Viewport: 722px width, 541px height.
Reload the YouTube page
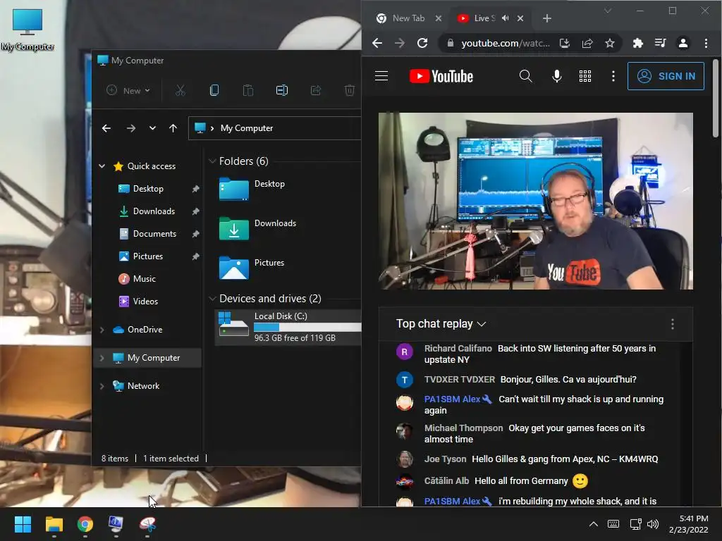(x=422, y=43)
